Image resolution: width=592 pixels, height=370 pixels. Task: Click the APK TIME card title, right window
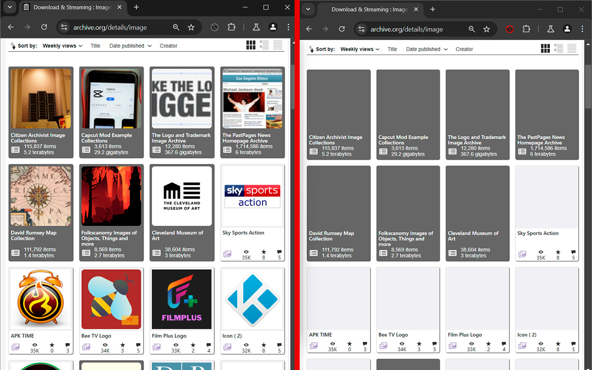(x=321, y=334)
